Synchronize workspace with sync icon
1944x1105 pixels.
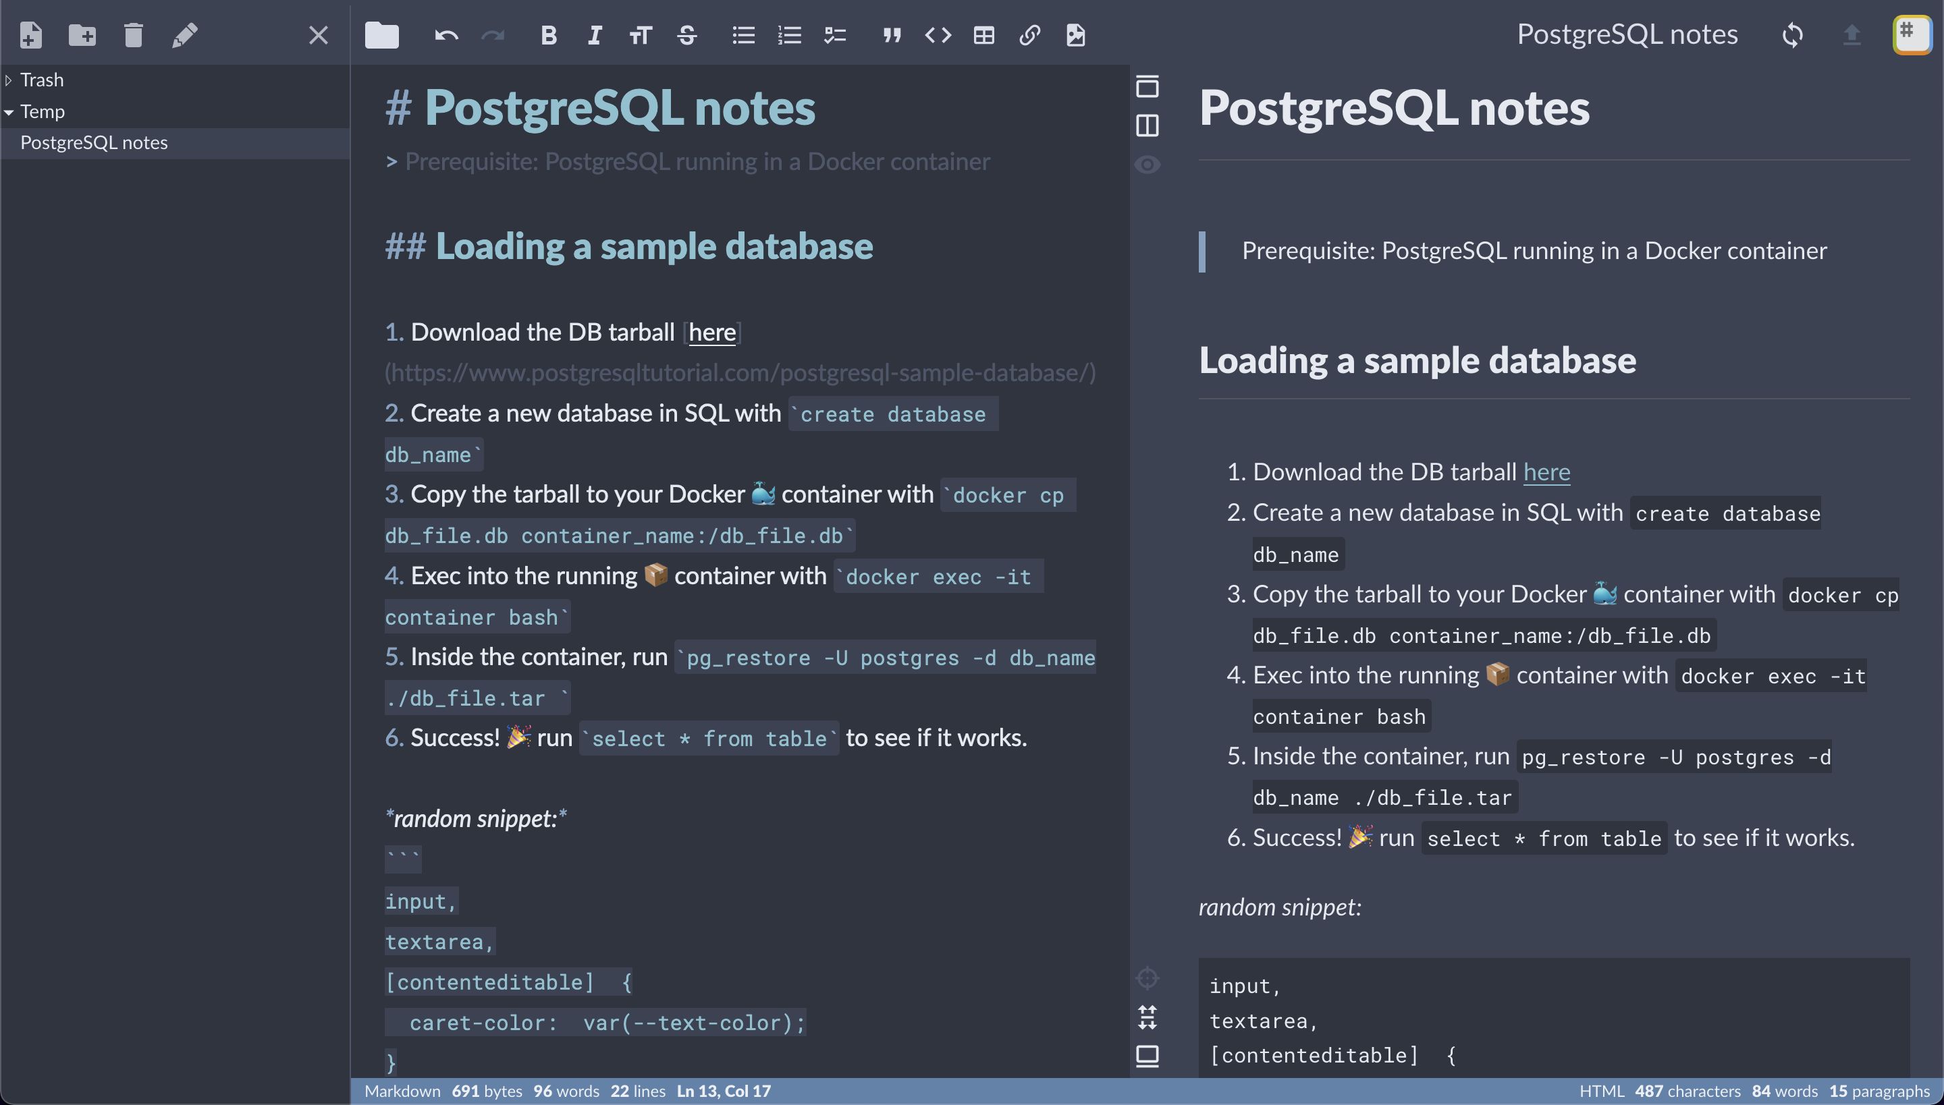coord(1793,35)
